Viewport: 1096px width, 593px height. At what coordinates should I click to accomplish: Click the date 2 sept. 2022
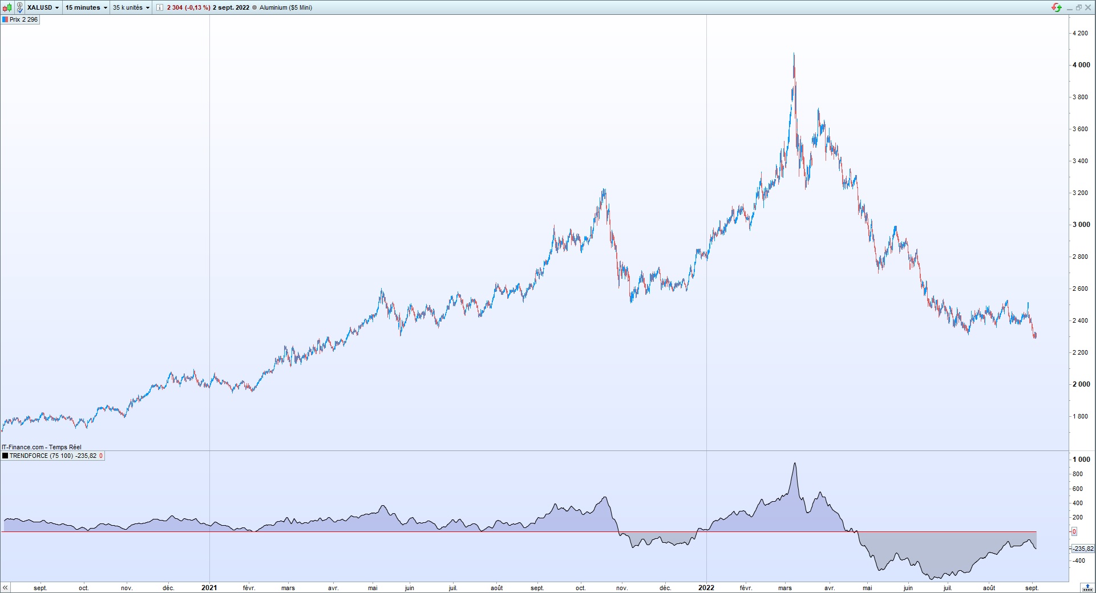(x=231, y=7)
